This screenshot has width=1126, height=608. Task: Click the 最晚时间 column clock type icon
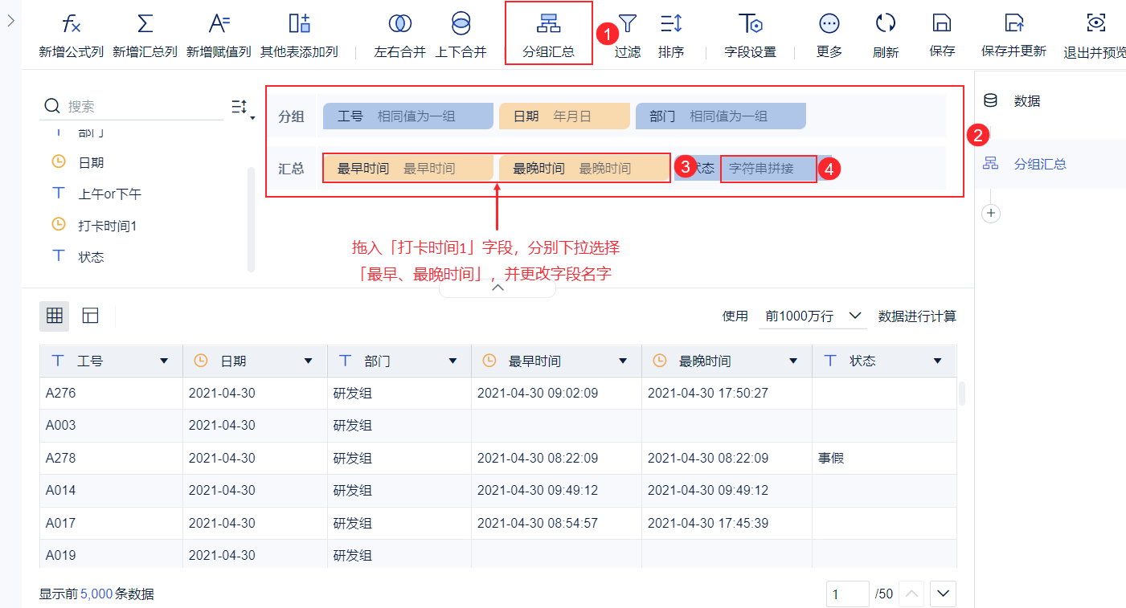tap(659, 361)
